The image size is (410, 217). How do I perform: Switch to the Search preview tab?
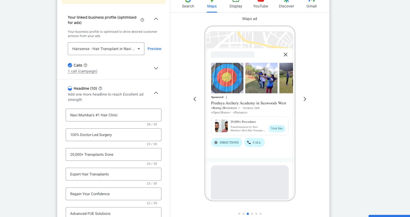coord(188,5)
